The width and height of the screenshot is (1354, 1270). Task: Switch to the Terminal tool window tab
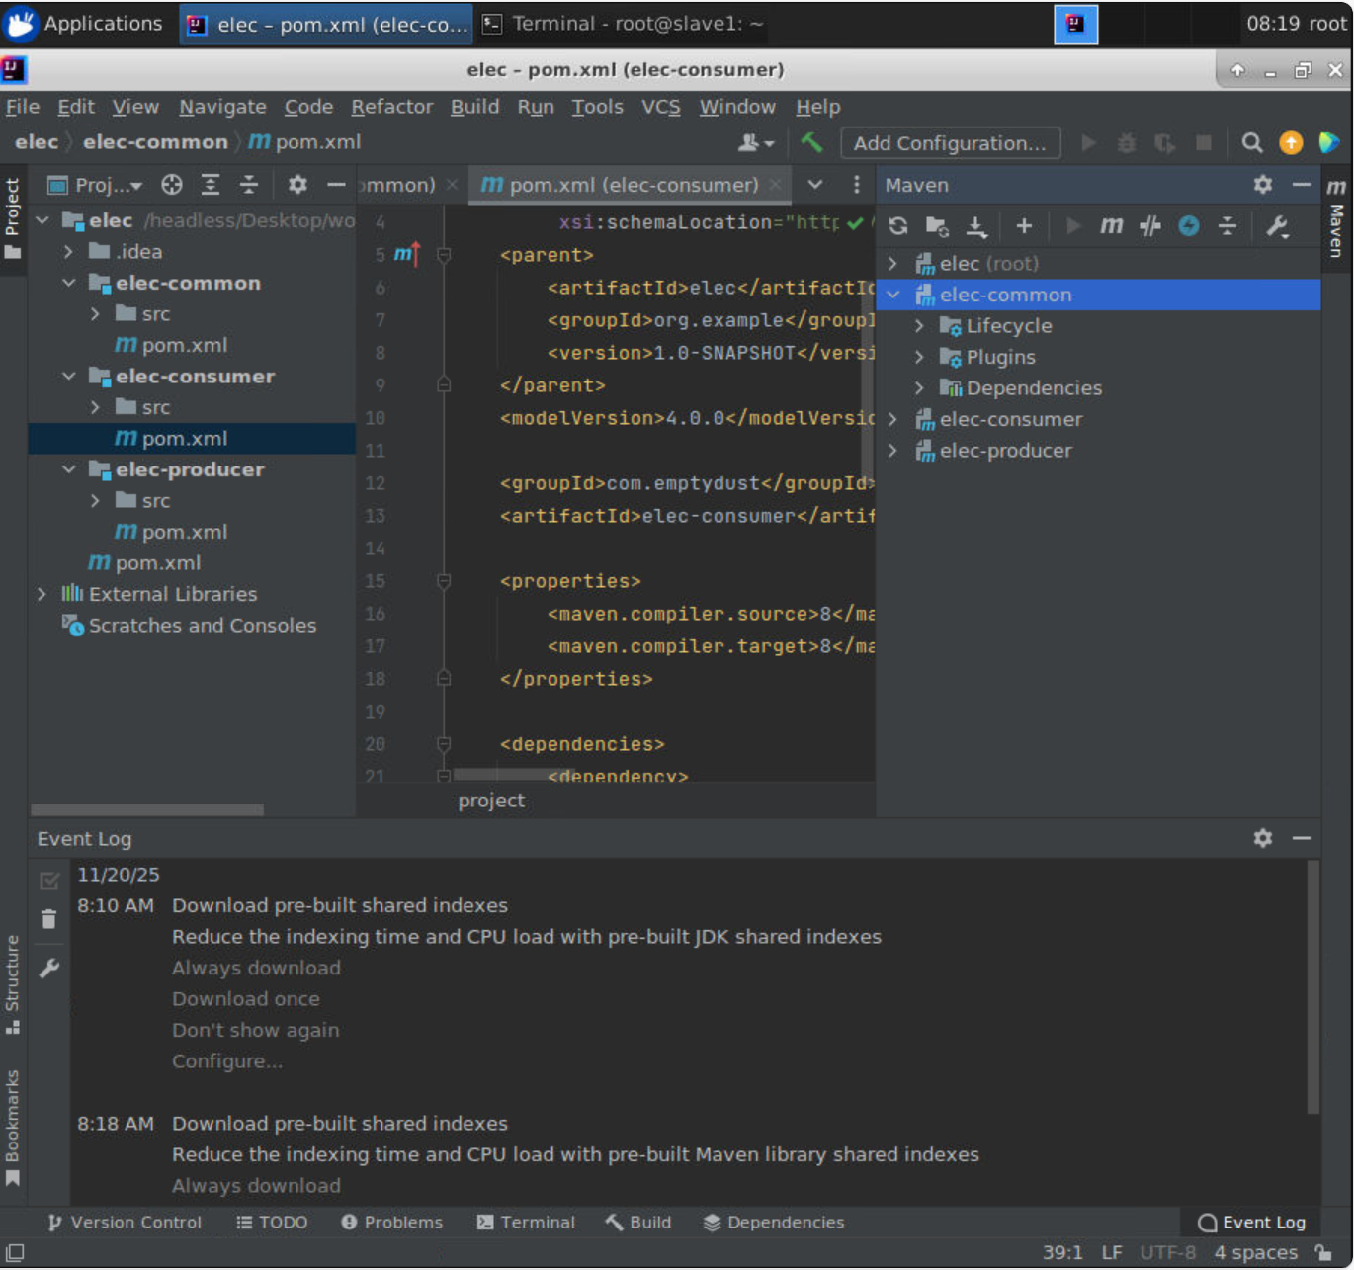pos(526,1223)
